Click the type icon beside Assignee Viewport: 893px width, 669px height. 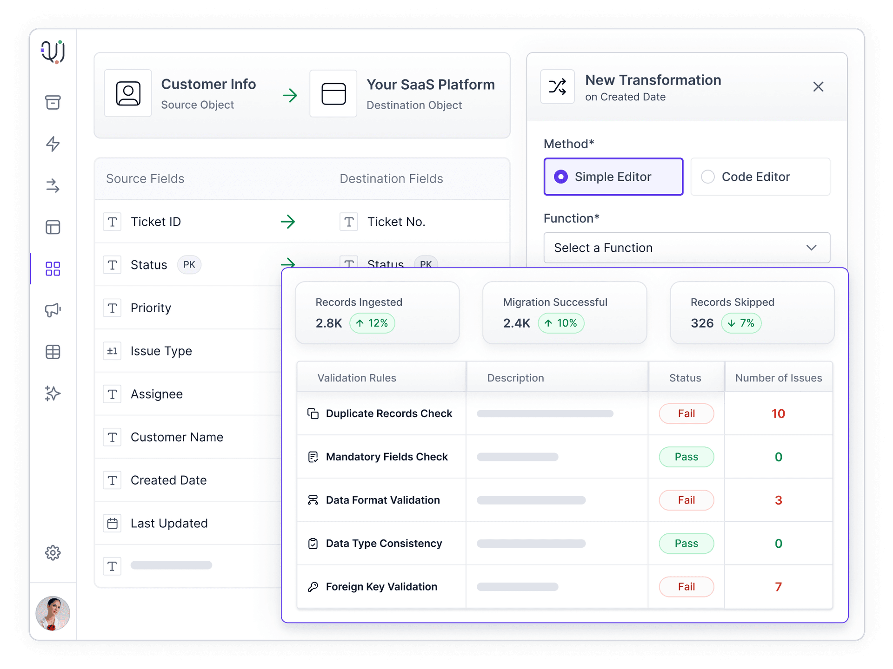click(x=112, y=394)
